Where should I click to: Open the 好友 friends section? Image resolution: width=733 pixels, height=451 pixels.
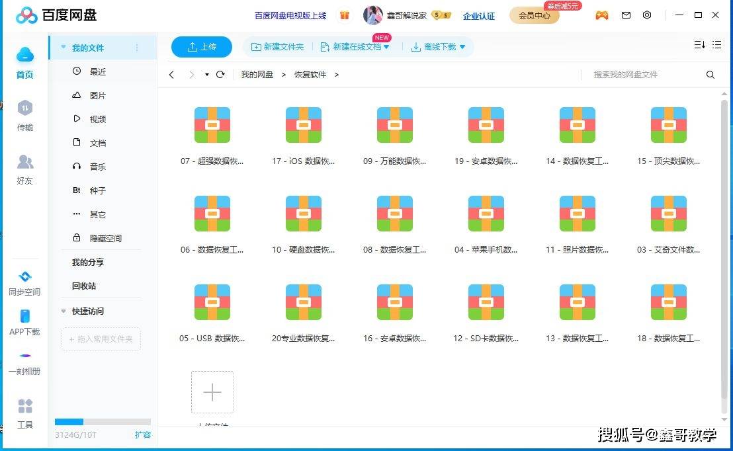click(x=24, y=169)
